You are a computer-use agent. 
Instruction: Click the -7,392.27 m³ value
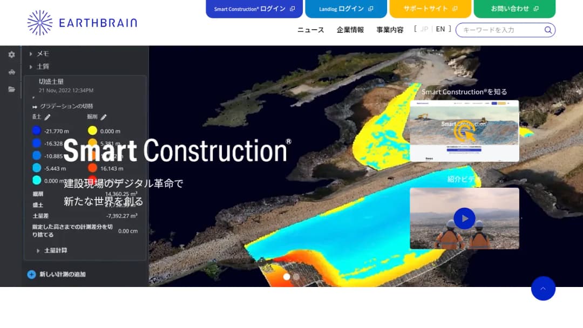[x=121, y=216]
